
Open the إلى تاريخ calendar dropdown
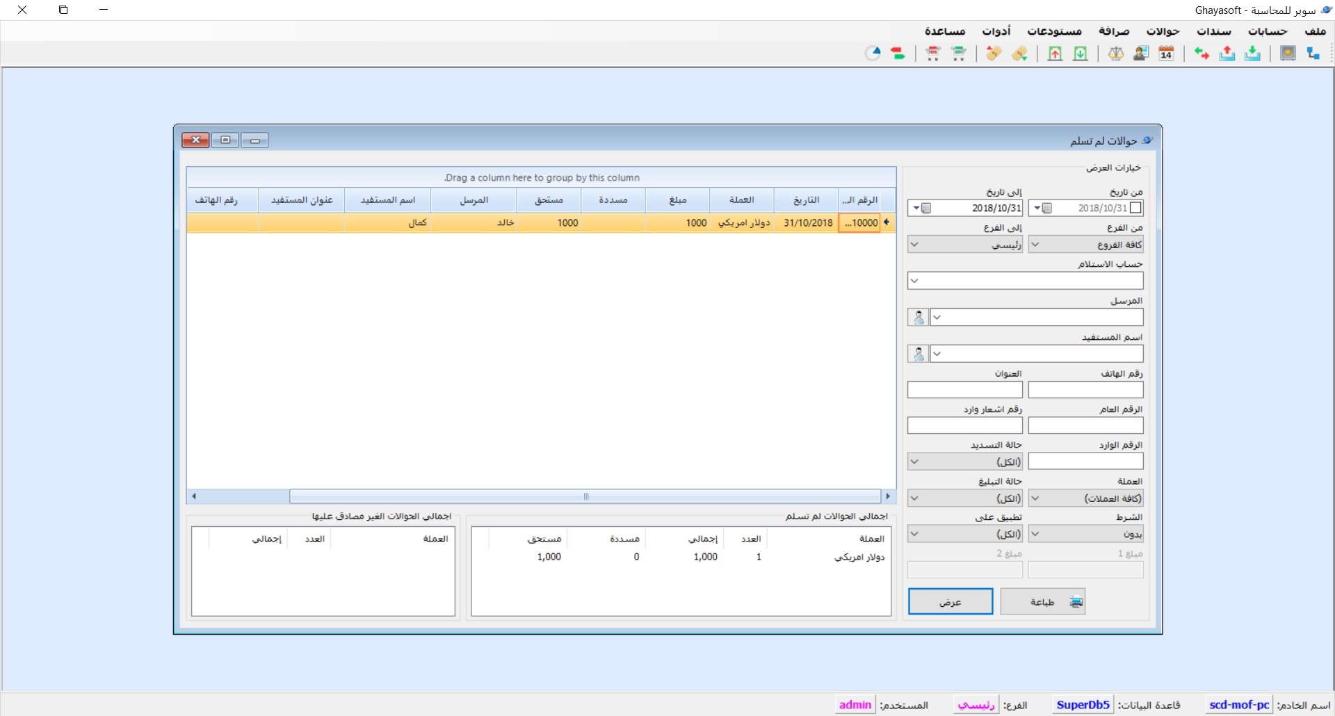tap(921, 208)
